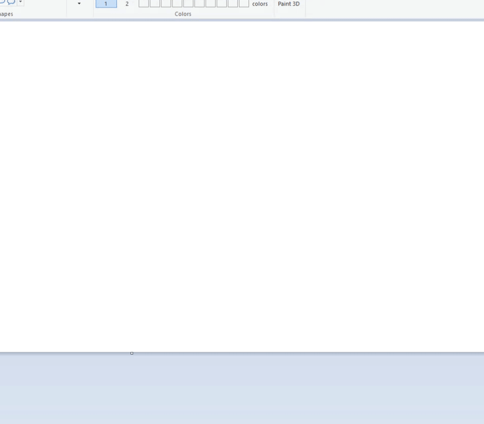Pick the sixth empty custom color swatch
Screen dimensions: 484x424
[x=200, y=3]
